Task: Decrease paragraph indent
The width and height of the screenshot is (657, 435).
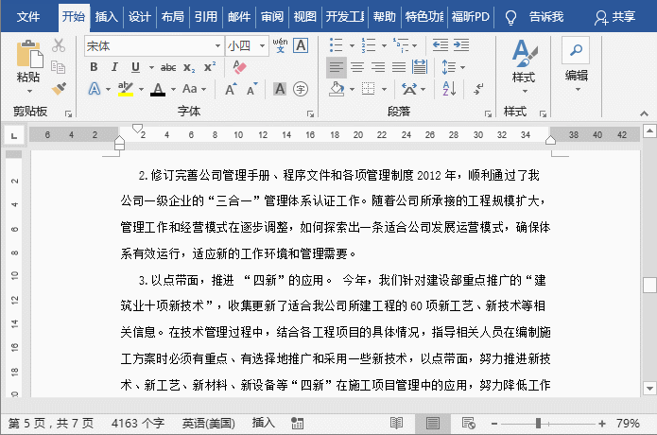Action: 441,45
